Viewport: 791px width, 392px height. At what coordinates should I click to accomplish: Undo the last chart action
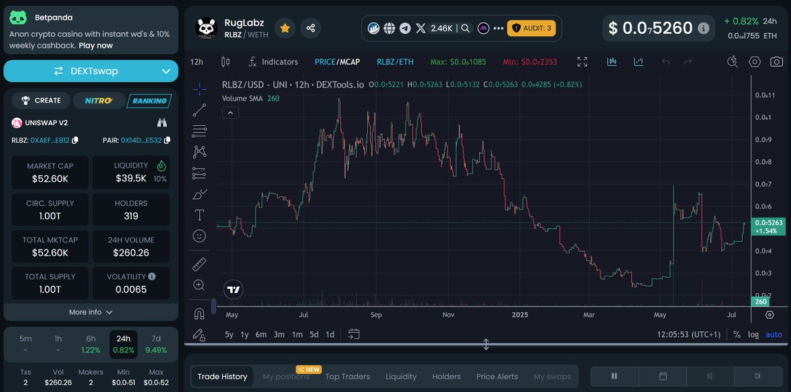pyautogui.click(x=666, y=62)
